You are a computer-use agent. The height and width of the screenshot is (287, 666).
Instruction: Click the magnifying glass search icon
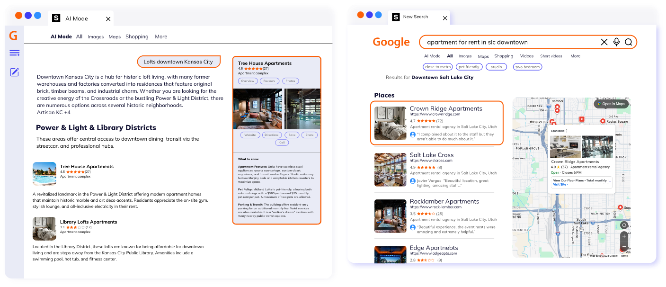click(629, 42)
